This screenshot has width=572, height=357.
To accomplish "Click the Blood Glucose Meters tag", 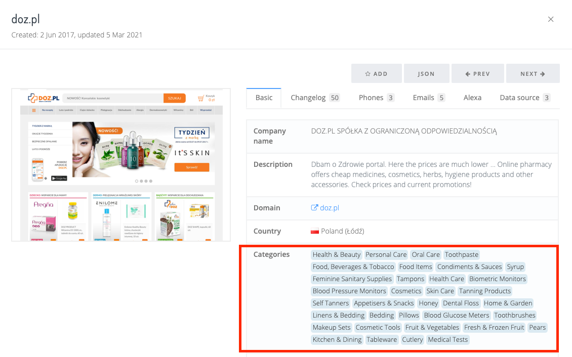I will [456, 316].
